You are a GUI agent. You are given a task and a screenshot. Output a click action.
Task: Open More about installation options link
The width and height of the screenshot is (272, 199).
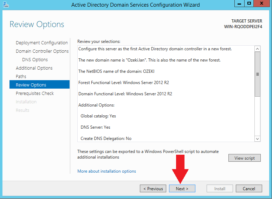(x=106, y=171)
